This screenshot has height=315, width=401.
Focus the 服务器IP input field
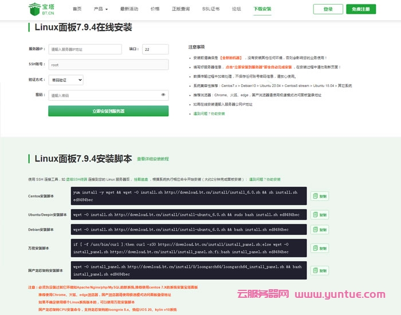coord(85,49)
